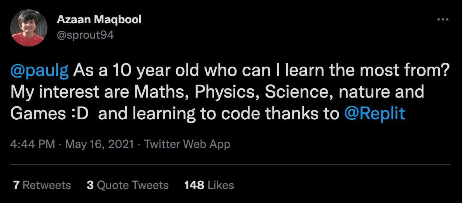This screenshot has width=462, height=203.
Task: Click the @sprout94 handle
Action: click(x=85, y=35)
